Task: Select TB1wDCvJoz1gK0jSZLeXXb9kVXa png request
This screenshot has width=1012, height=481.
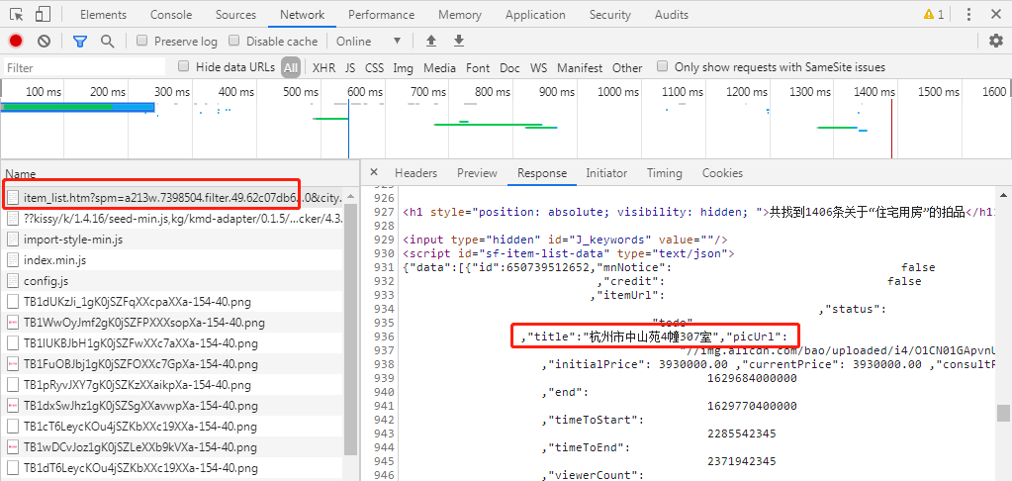Action: point(174,446)
